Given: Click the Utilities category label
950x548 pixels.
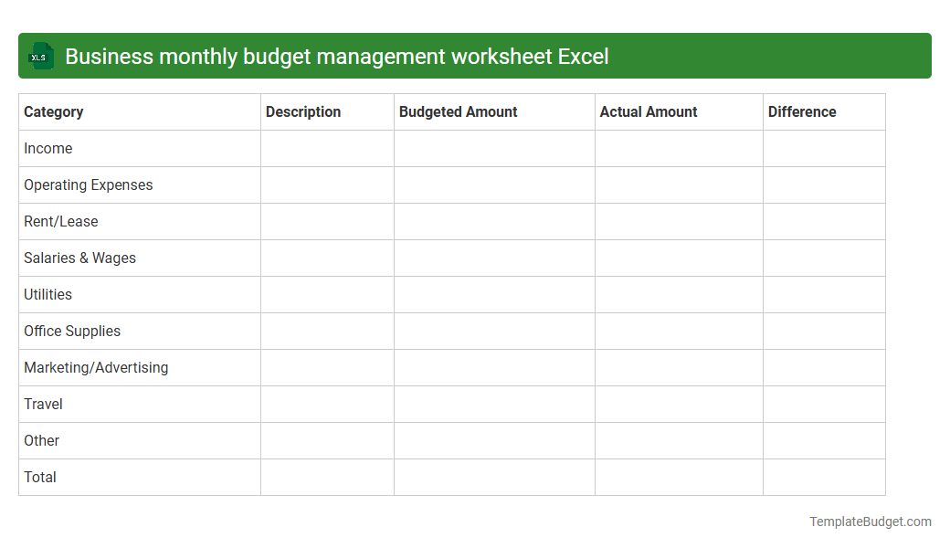Looking at the screenshot, I should [x=47, y=294].
